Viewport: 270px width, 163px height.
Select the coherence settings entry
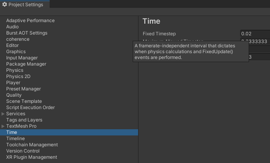tap(18, 39)
